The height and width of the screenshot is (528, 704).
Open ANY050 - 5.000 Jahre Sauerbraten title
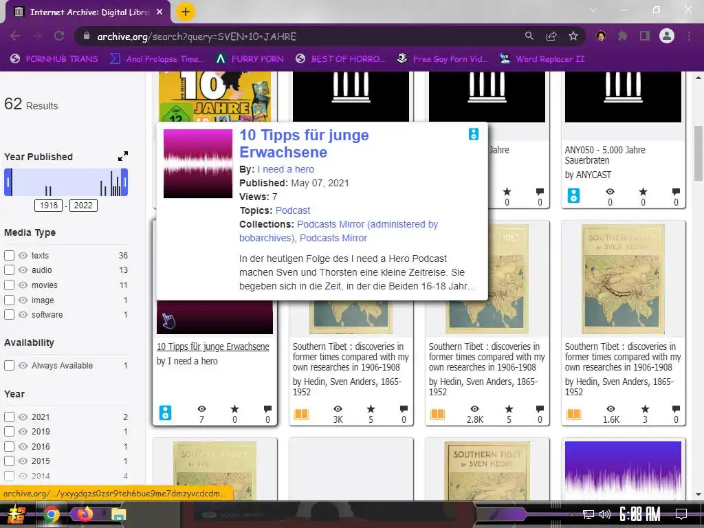click(x=605, y=155)
